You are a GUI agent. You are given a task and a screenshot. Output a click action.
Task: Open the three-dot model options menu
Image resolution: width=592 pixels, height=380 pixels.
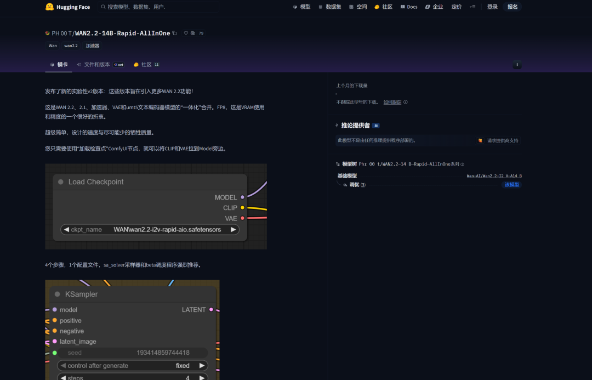pyautogui.click(x=517, y=65)
